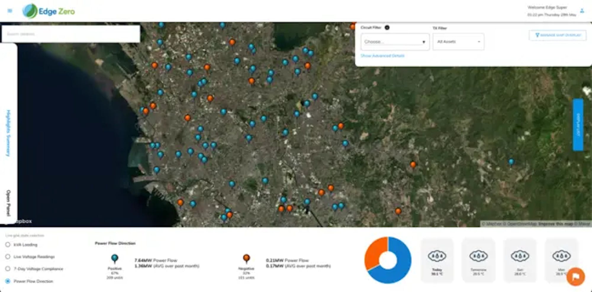Expand the TX Filter All Assets dropdown

click(x=458, y=42)
